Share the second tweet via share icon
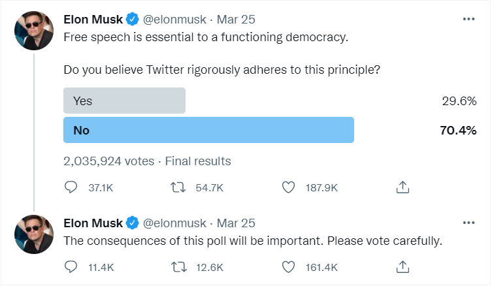 [x=403, y=266]
